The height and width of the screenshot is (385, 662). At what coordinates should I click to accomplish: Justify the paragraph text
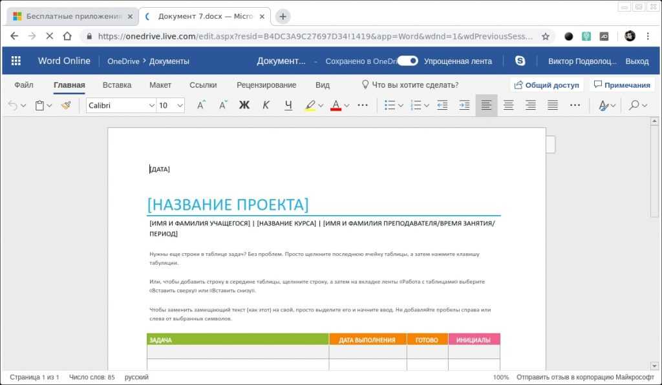click(553, 105)
